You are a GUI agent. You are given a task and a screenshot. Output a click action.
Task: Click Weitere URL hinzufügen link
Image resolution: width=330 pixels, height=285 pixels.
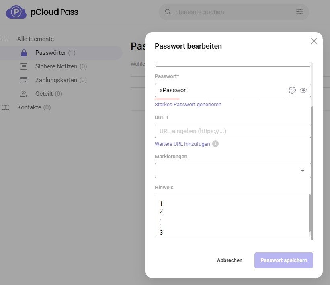(182, 144)
